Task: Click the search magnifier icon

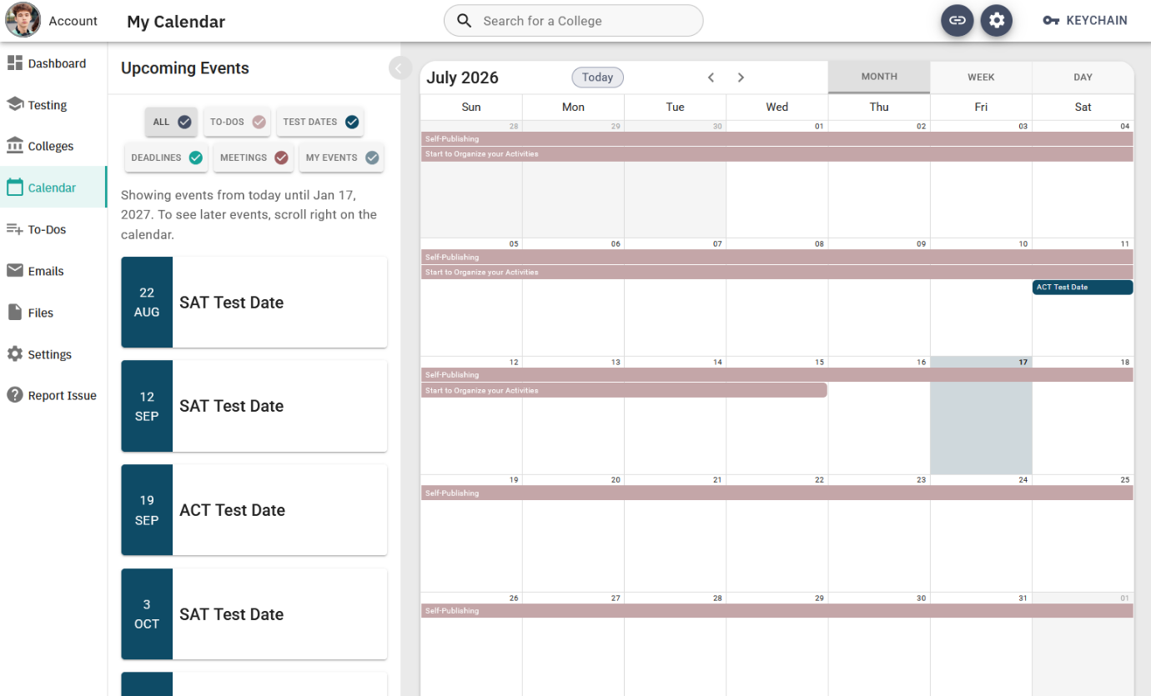Action: click(x=465, y=21)
